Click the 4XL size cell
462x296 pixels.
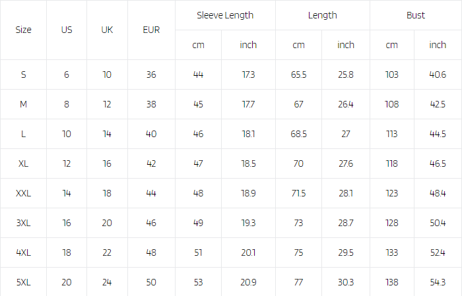click(23, 252)
